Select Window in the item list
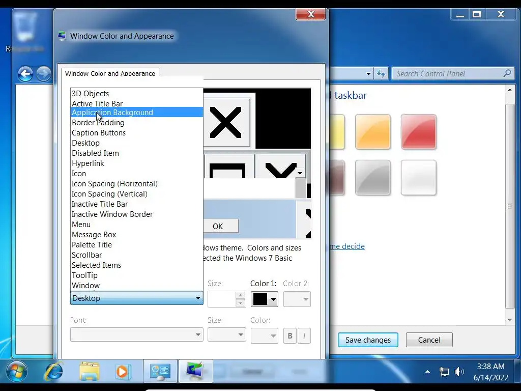 (136, 286)
